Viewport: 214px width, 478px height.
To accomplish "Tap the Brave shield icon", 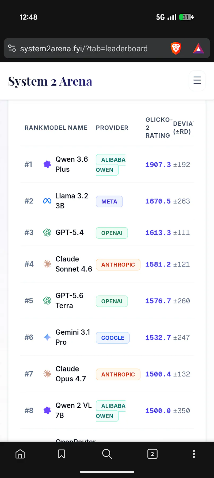I will 176,48.
